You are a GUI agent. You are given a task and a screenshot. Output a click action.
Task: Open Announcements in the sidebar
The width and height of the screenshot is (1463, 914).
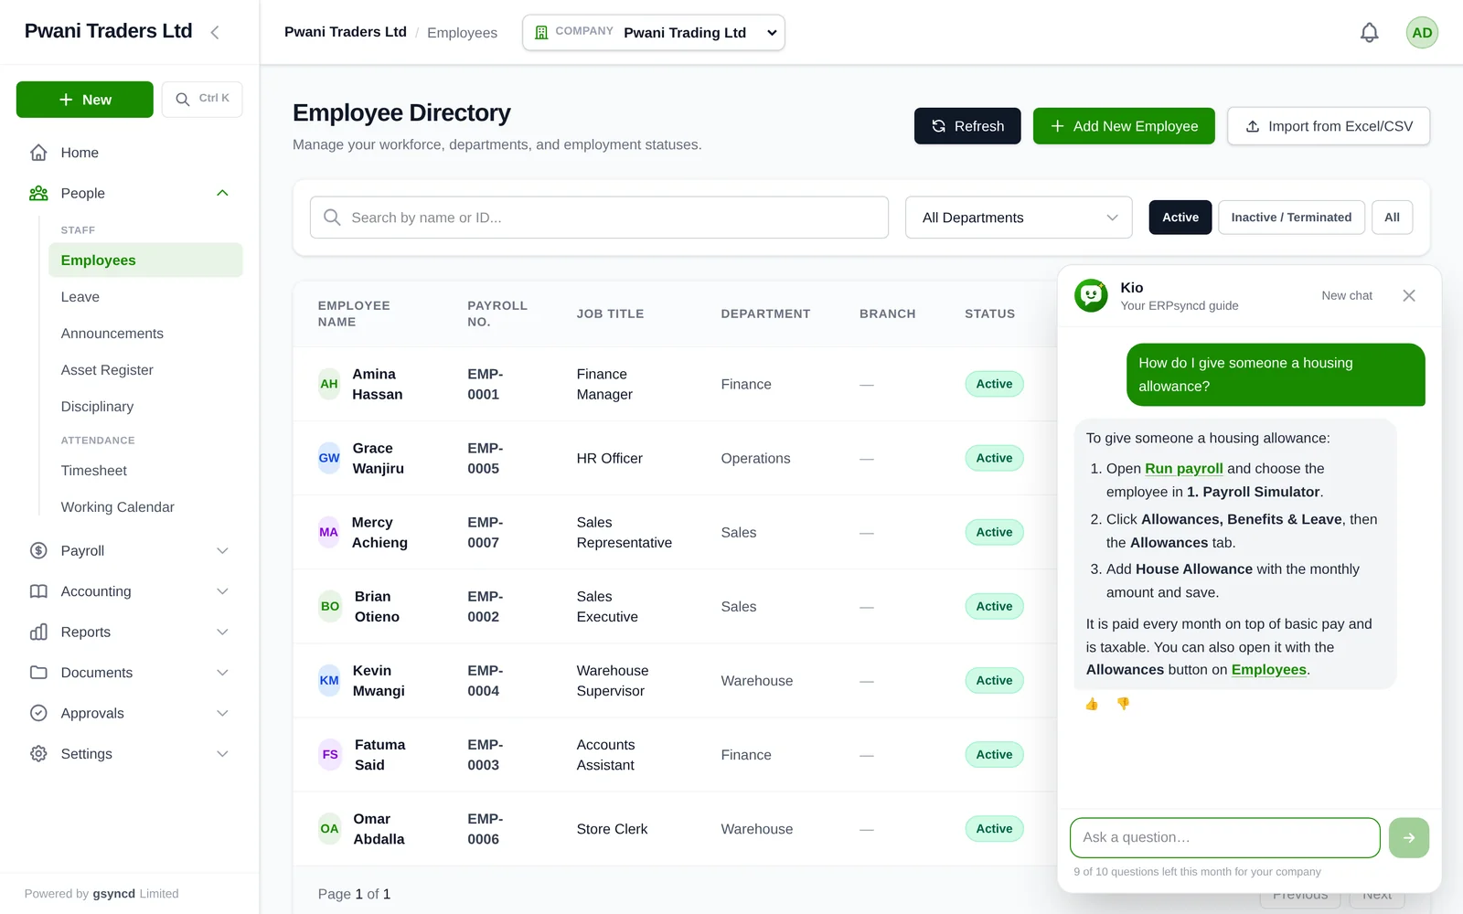coord(145,334)
